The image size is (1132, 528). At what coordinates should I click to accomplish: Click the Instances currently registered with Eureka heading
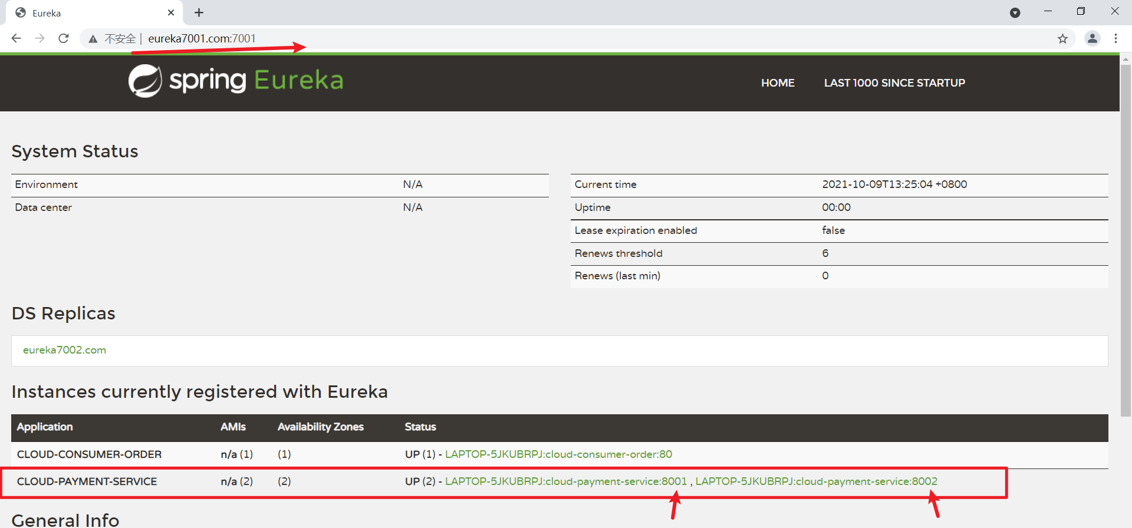pos(199,392)
